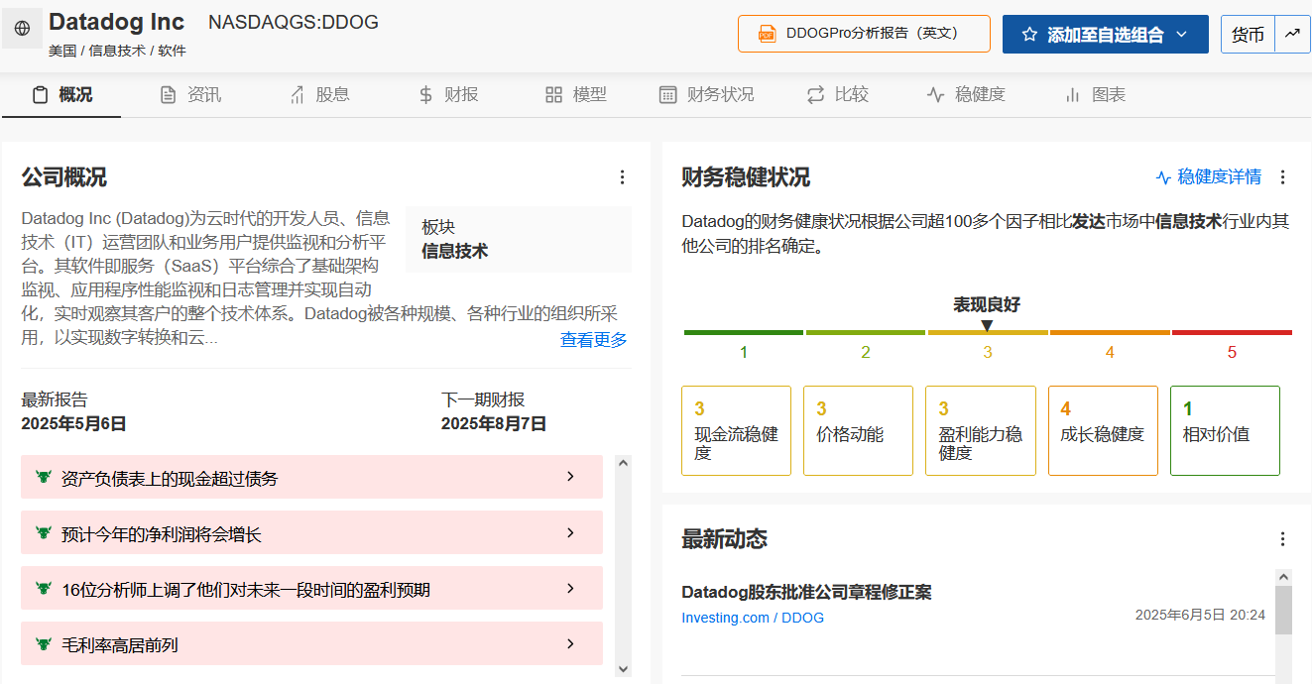Click dollar sign icon on 财报 tab
This screenshot has height=684, width=1312.
coord(425,95)
